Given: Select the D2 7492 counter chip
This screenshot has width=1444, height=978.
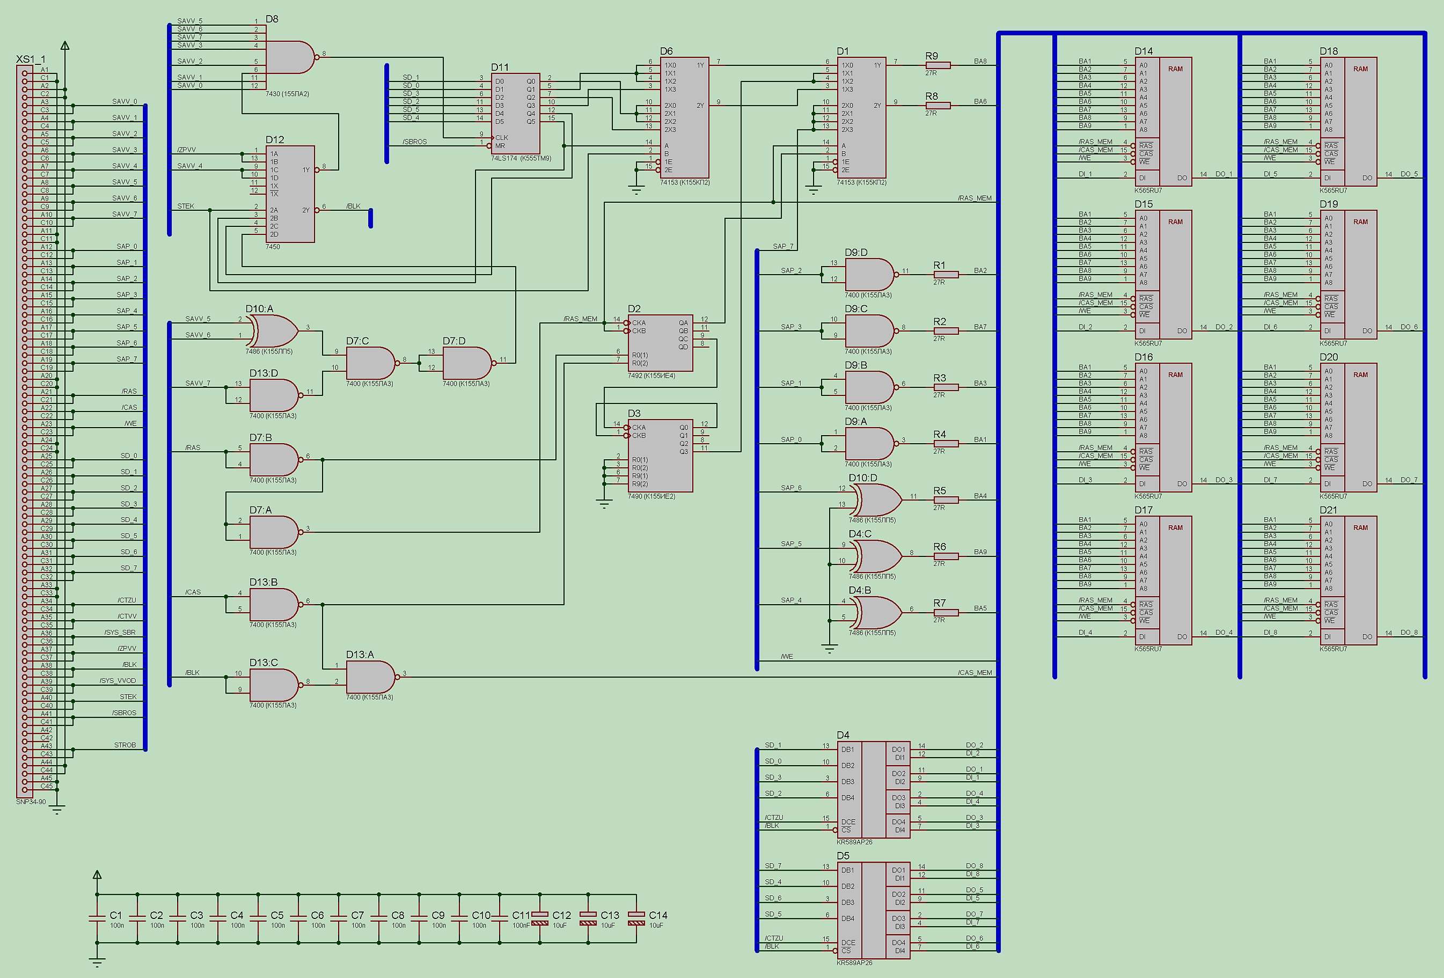Looking at the screenshot, I should (x=660, y=342).
